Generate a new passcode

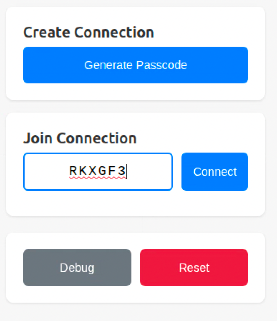click(136, 65)
